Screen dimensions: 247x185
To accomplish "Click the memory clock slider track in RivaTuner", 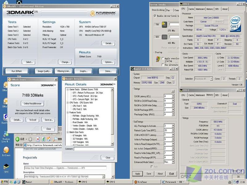I will point(174,37).
